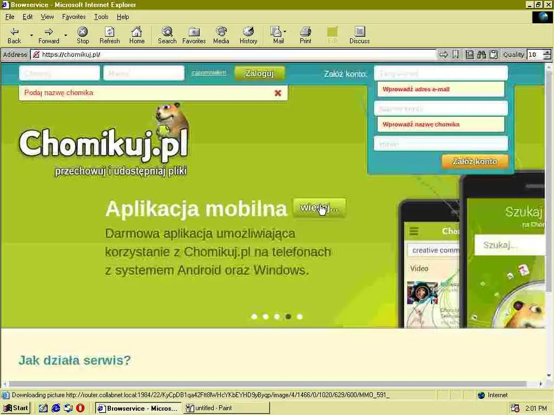
Task: Click the 'zapomniałem' forgot password link
Action: click(209, 73)
